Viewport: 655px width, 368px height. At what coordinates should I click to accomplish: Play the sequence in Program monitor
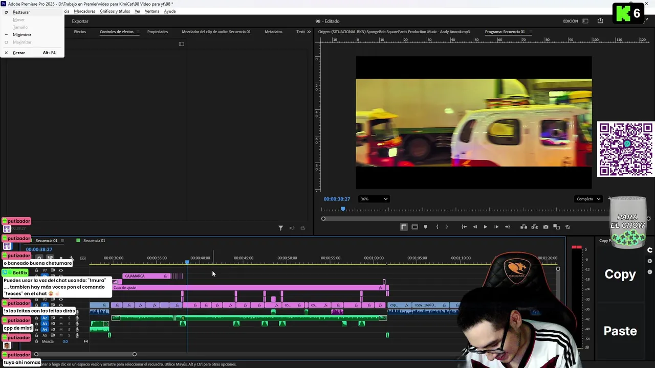click(x=485, y=227)
